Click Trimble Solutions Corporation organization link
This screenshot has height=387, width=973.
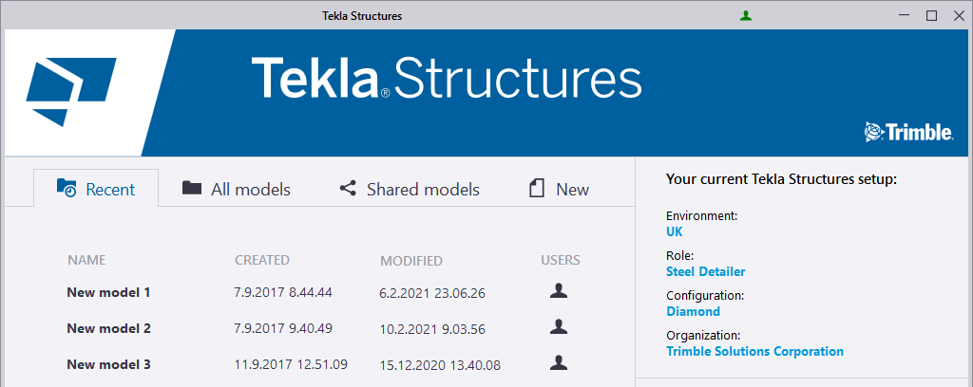tap(755, 351)
